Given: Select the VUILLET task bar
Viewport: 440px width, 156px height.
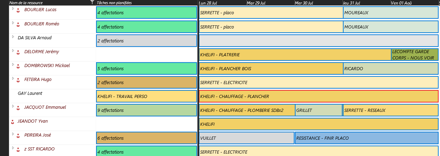Looking at the screenshot, I should (x=246, y=138).
